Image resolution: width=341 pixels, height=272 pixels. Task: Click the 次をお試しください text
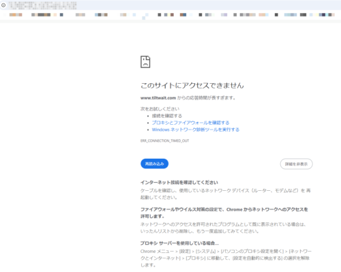tap(160, 109)
